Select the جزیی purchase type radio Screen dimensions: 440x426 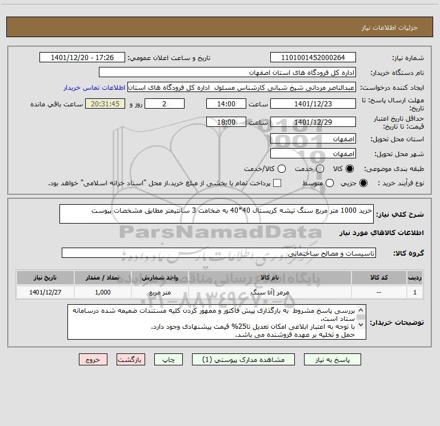coord(363,183)
